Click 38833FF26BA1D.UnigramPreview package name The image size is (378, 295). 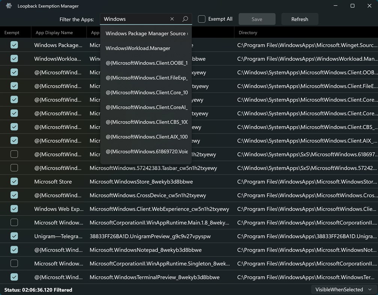(150, 237)
